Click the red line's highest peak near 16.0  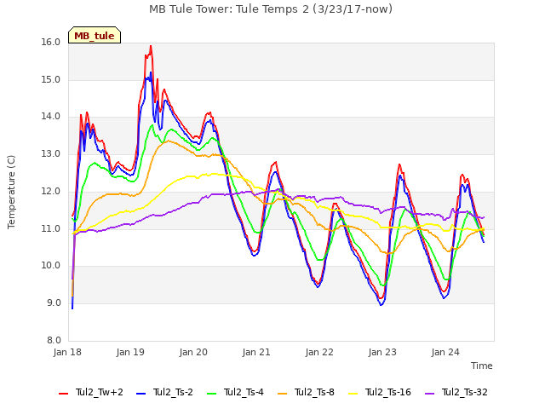pos(151,46)
